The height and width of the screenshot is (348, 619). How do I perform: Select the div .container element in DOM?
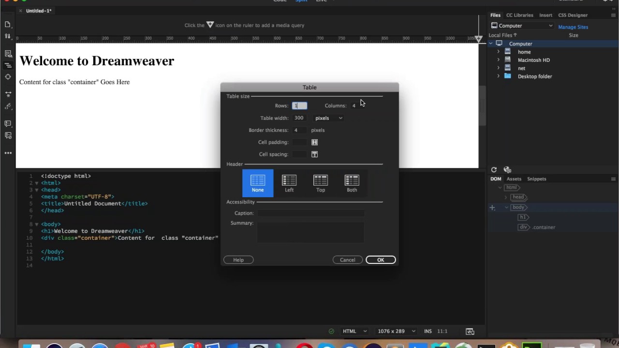(537, 227)
